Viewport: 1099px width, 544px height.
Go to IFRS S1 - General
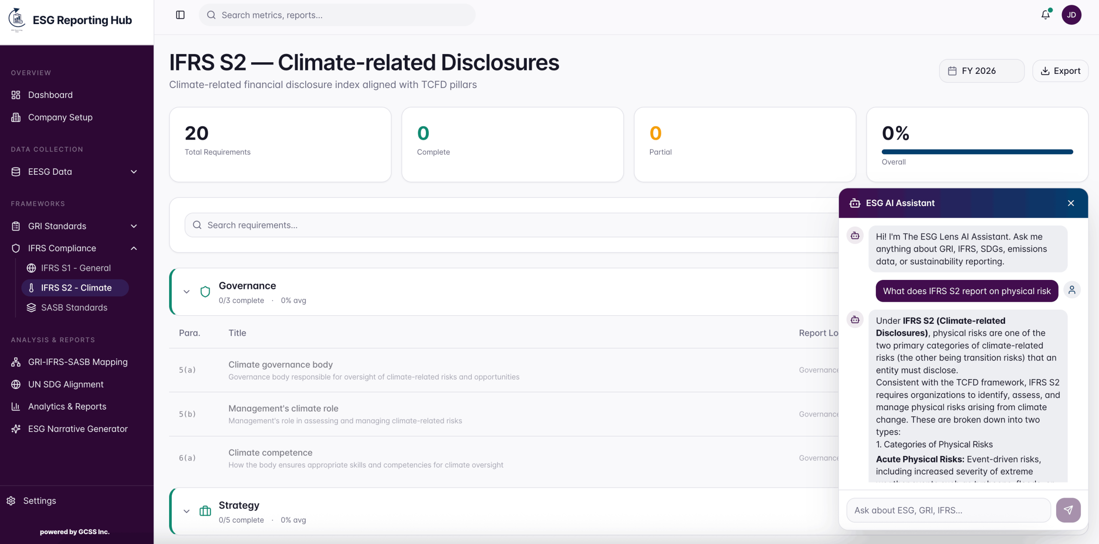click(x=76, y=268)
